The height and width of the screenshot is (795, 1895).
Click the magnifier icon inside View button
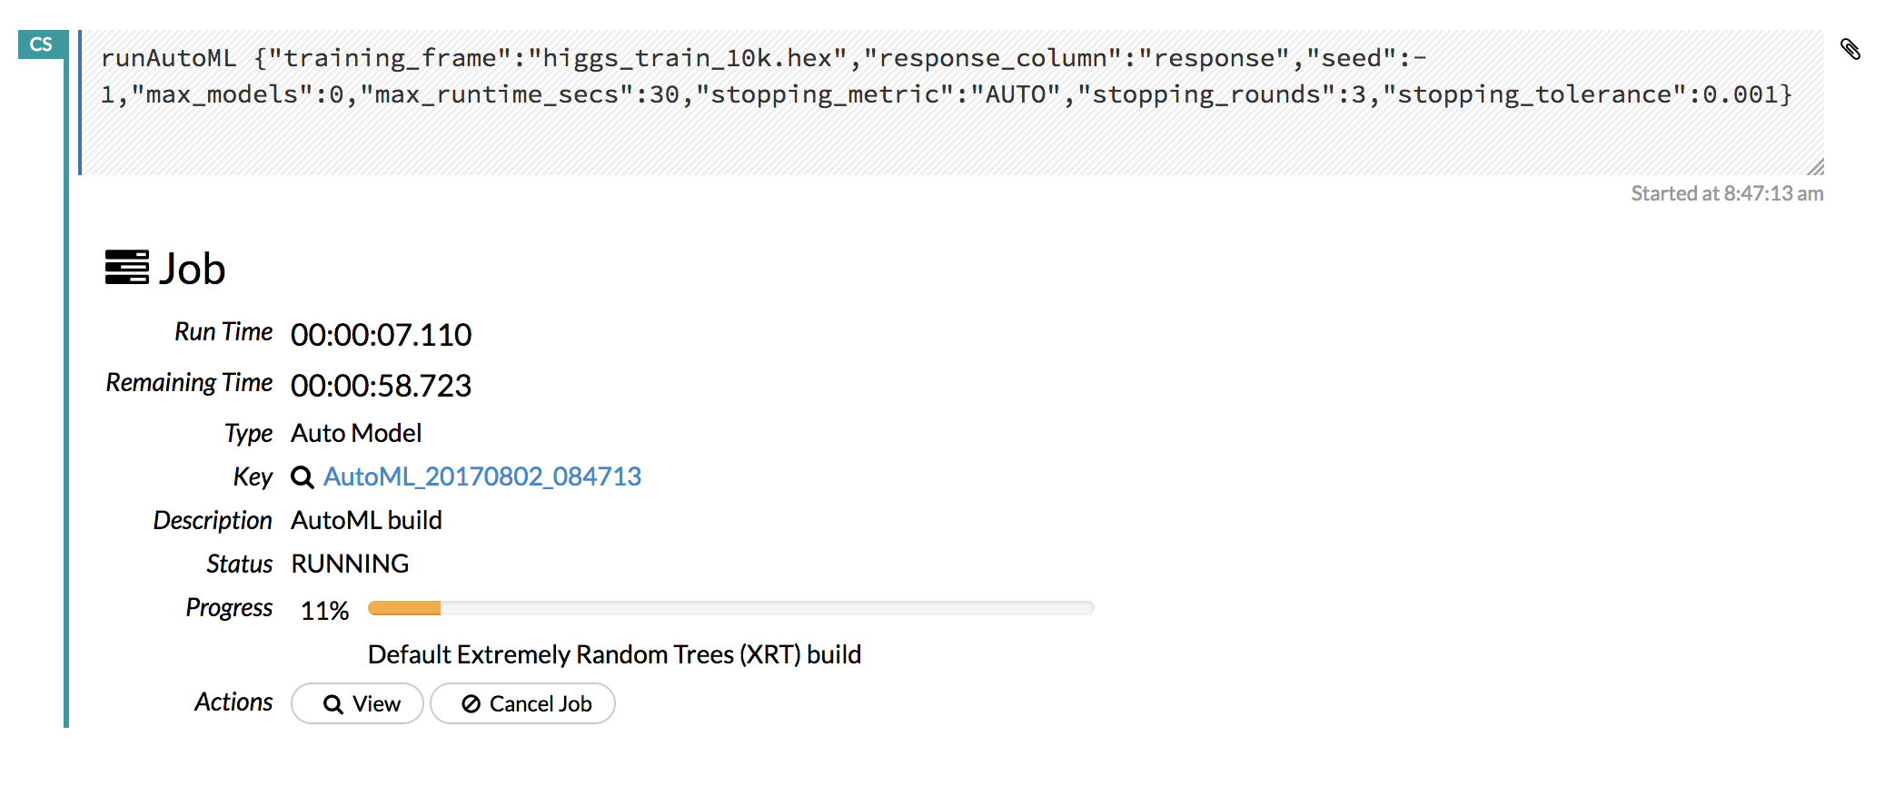pos(333,705)
